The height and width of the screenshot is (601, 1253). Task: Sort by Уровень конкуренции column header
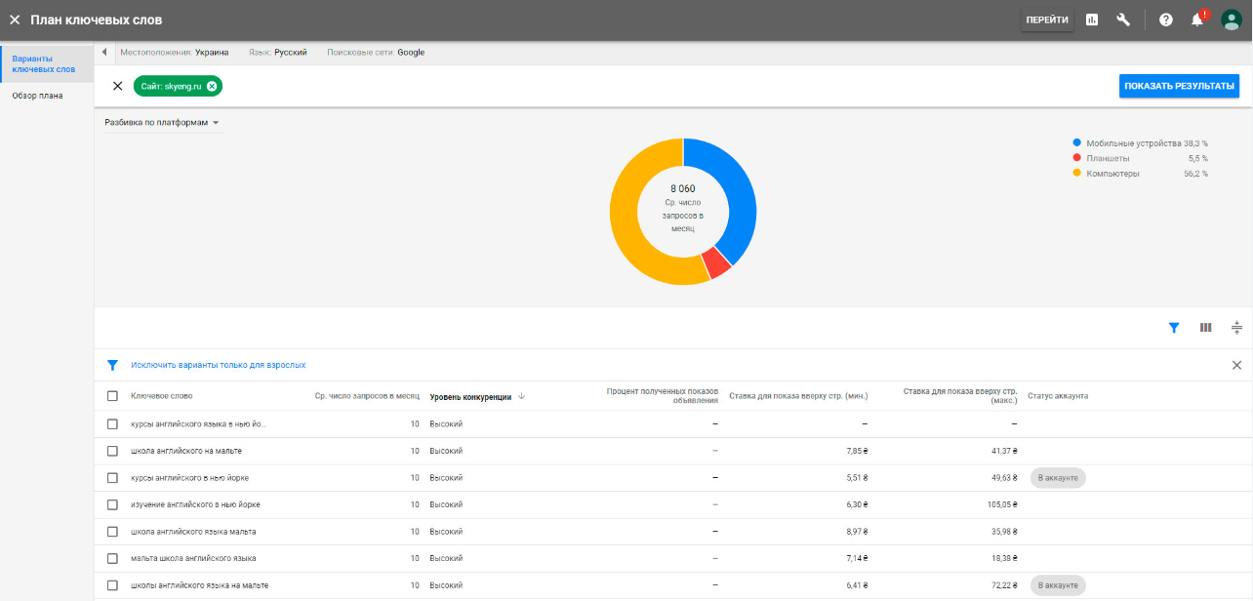coord(470,397)
